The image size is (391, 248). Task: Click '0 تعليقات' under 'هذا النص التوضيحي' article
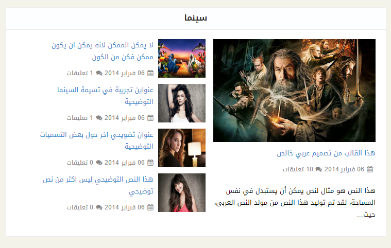(80, 207)
